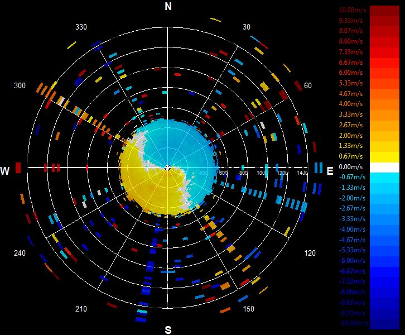Click the -0.67m/s legend label
Viewport: 405px width, 335px height.
tap(352, 177)
